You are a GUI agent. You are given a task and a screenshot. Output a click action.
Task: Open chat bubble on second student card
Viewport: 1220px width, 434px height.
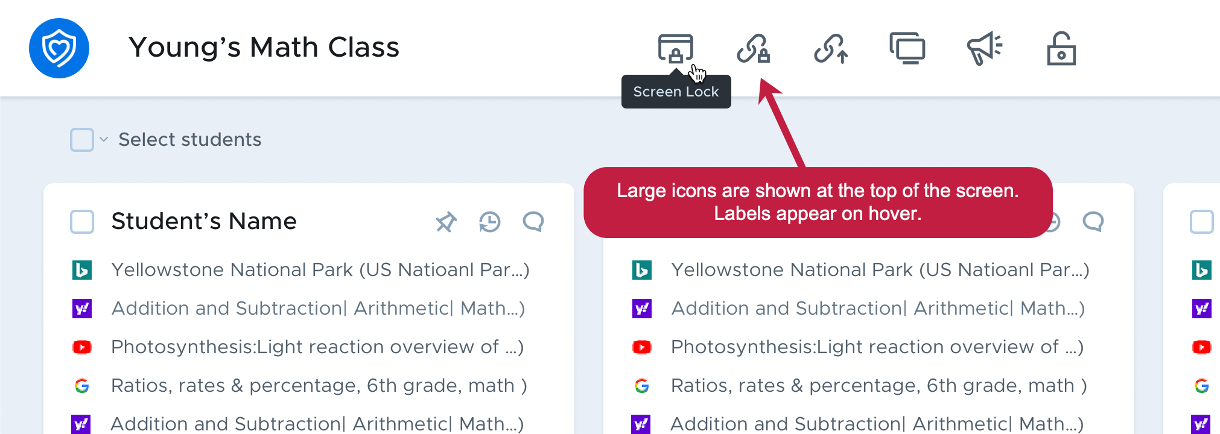point(1093,222)
